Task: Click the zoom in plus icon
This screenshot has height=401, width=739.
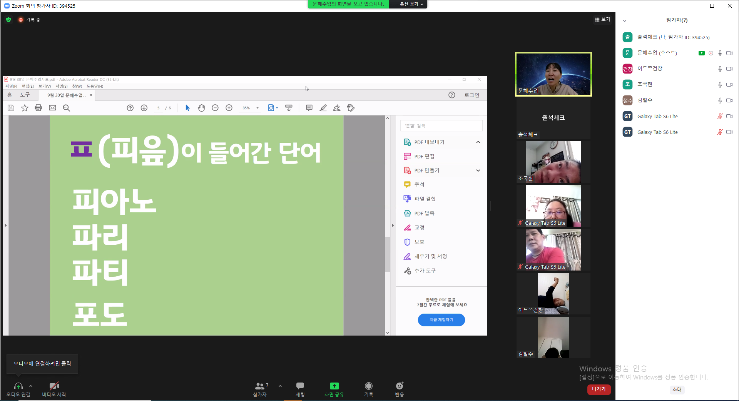Action: click(229, 108)
